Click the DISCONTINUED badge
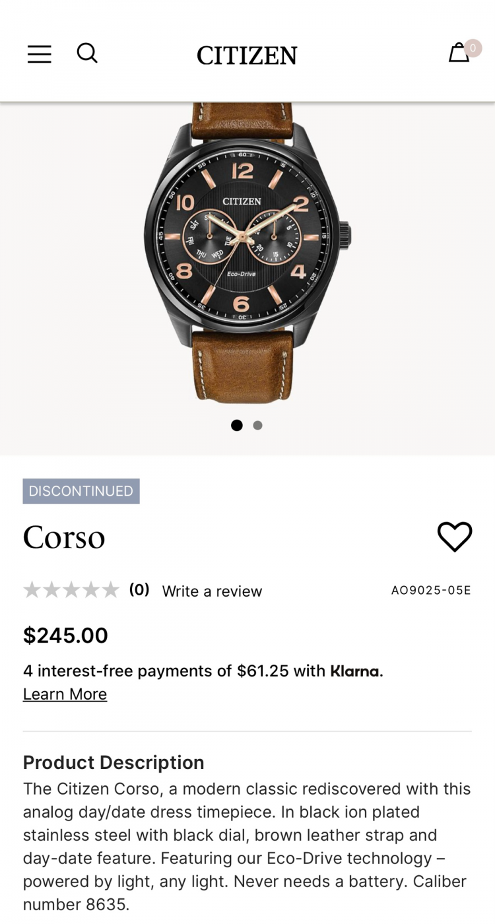This screenshot has height=924, width=495. click(81, 491)
